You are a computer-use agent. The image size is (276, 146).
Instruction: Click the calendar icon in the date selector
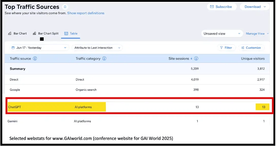tap(13, 48)
